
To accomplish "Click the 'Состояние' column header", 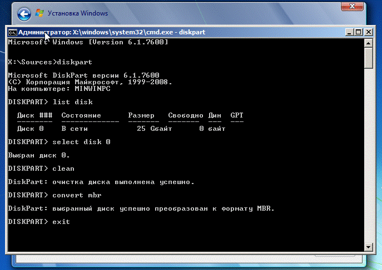I will tap(81, 115).
